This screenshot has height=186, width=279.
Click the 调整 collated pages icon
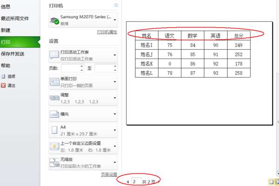[x=54, y=98]
